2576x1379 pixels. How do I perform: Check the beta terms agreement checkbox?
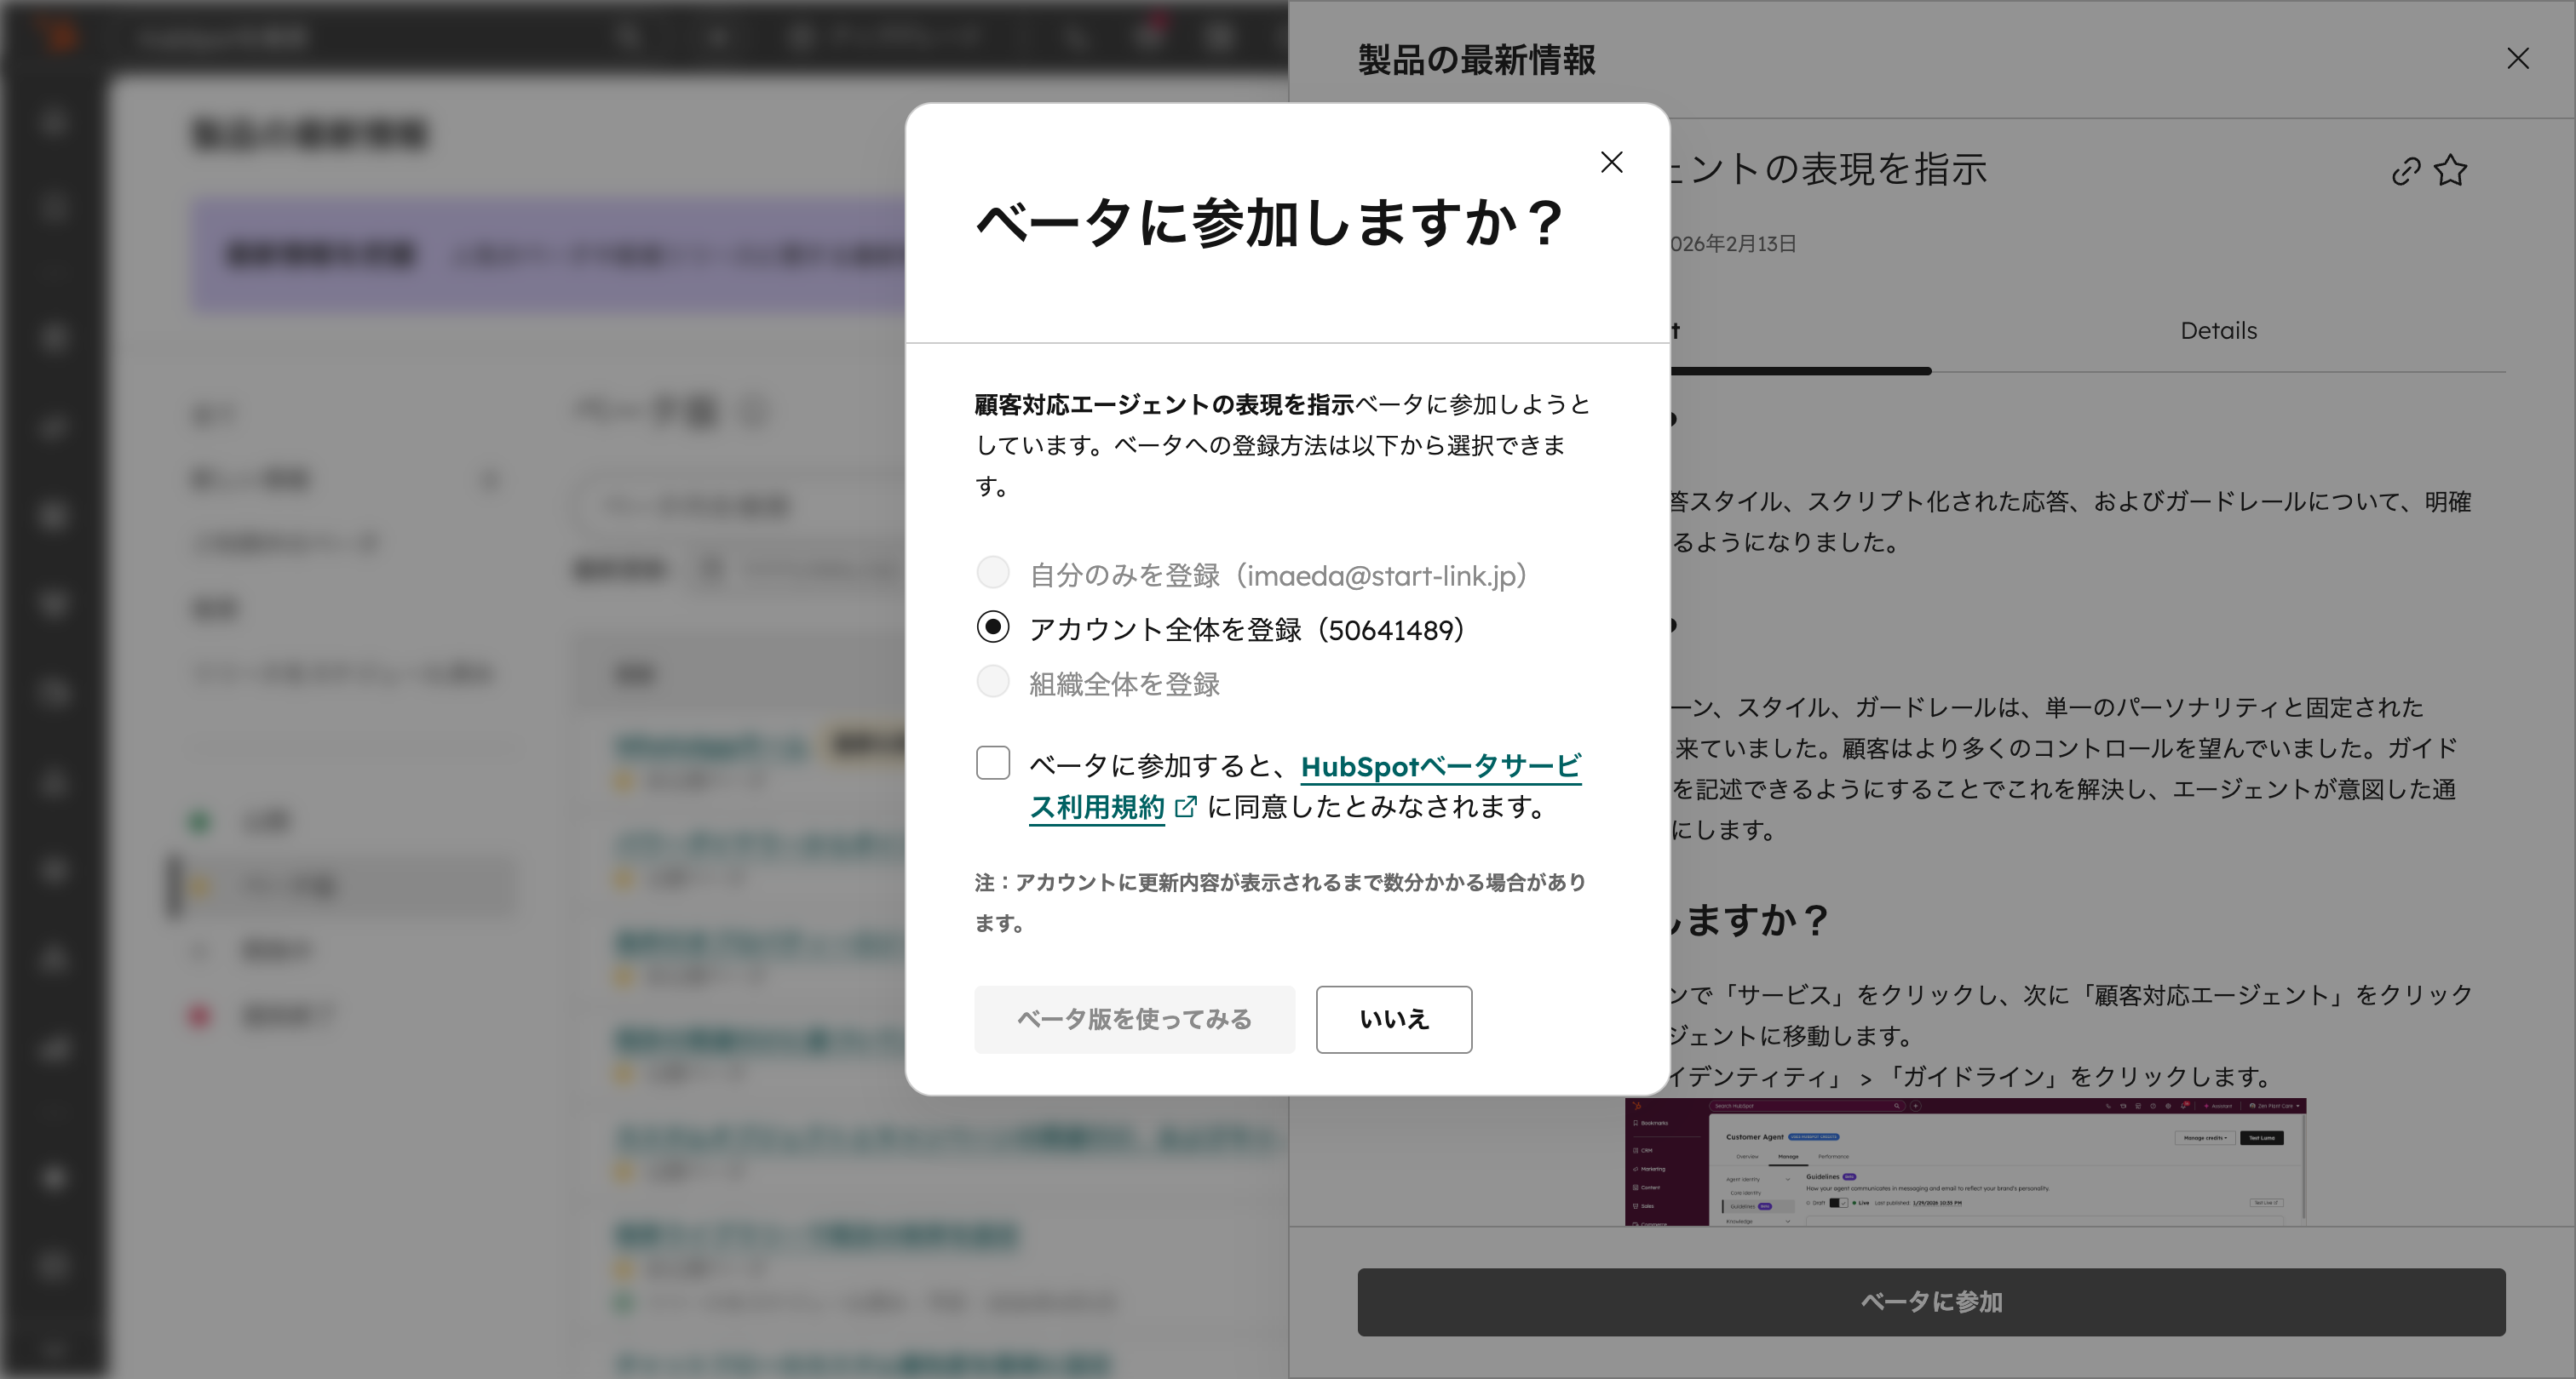pos(992,763)
